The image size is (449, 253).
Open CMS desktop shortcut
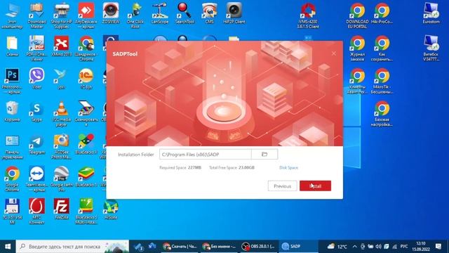point(209,13)
